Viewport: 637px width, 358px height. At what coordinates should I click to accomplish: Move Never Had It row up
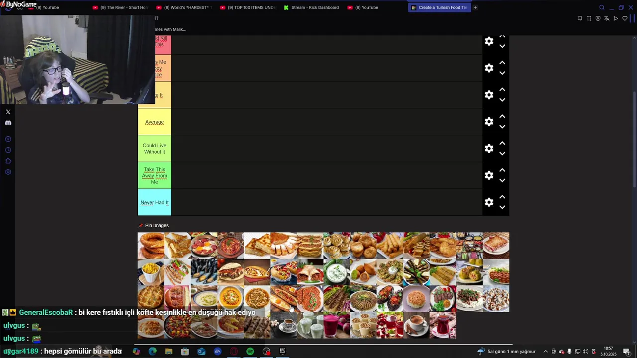[x=502, y=197]
